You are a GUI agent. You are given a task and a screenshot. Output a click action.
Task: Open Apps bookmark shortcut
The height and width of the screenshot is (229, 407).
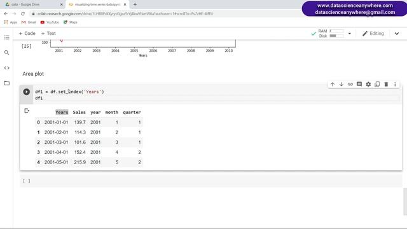(x=11, y=22)
